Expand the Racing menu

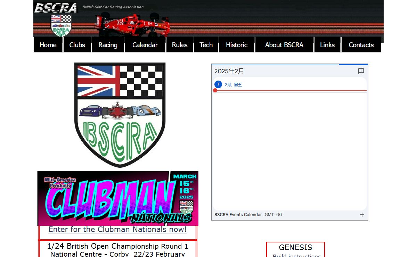point(108,45)
